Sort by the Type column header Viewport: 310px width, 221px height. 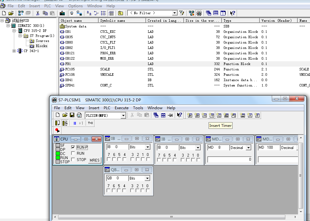pyautogui.click(x=240, y=21)
